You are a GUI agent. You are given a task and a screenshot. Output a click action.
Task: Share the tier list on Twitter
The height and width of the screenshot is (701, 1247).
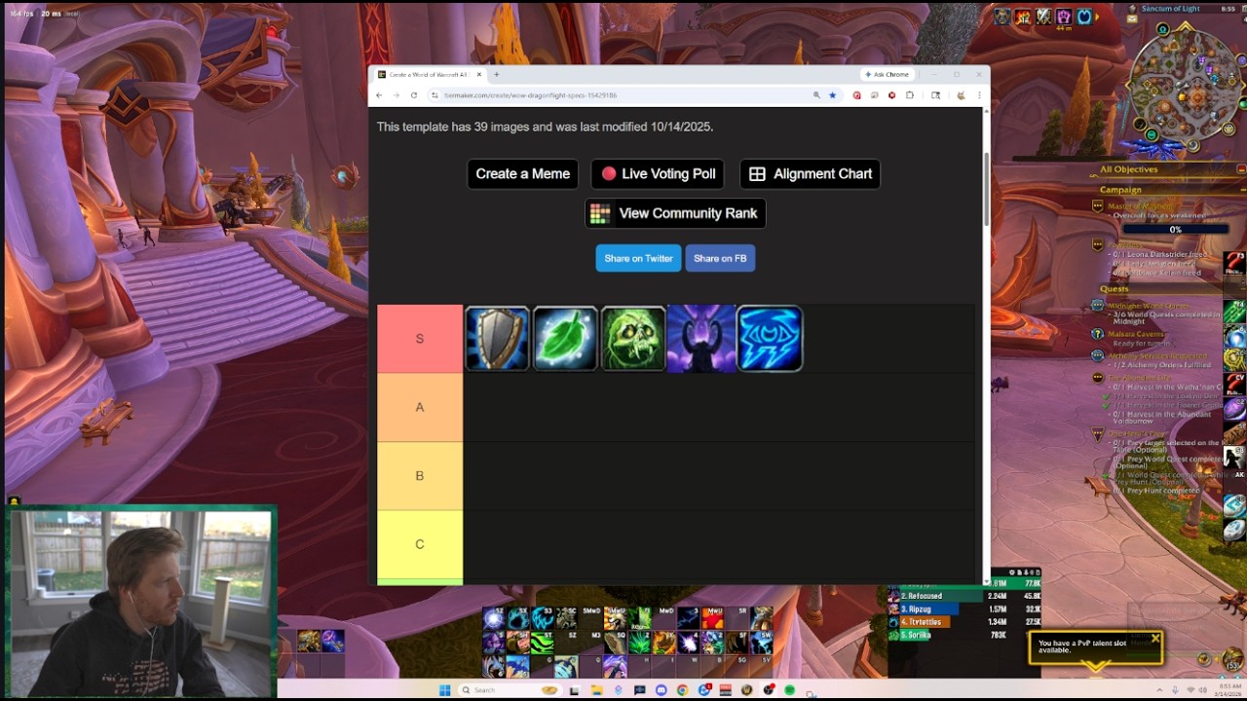[x=638, y=258]
